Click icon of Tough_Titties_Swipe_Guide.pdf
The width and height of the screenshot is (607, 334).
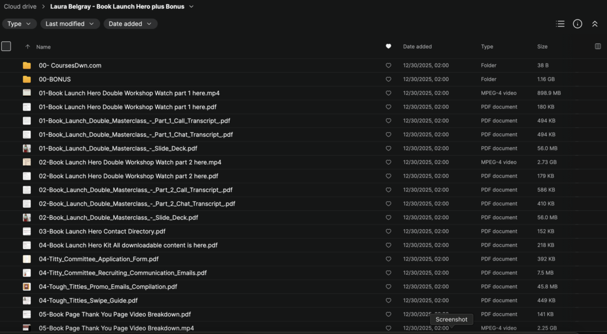point(27,300)
